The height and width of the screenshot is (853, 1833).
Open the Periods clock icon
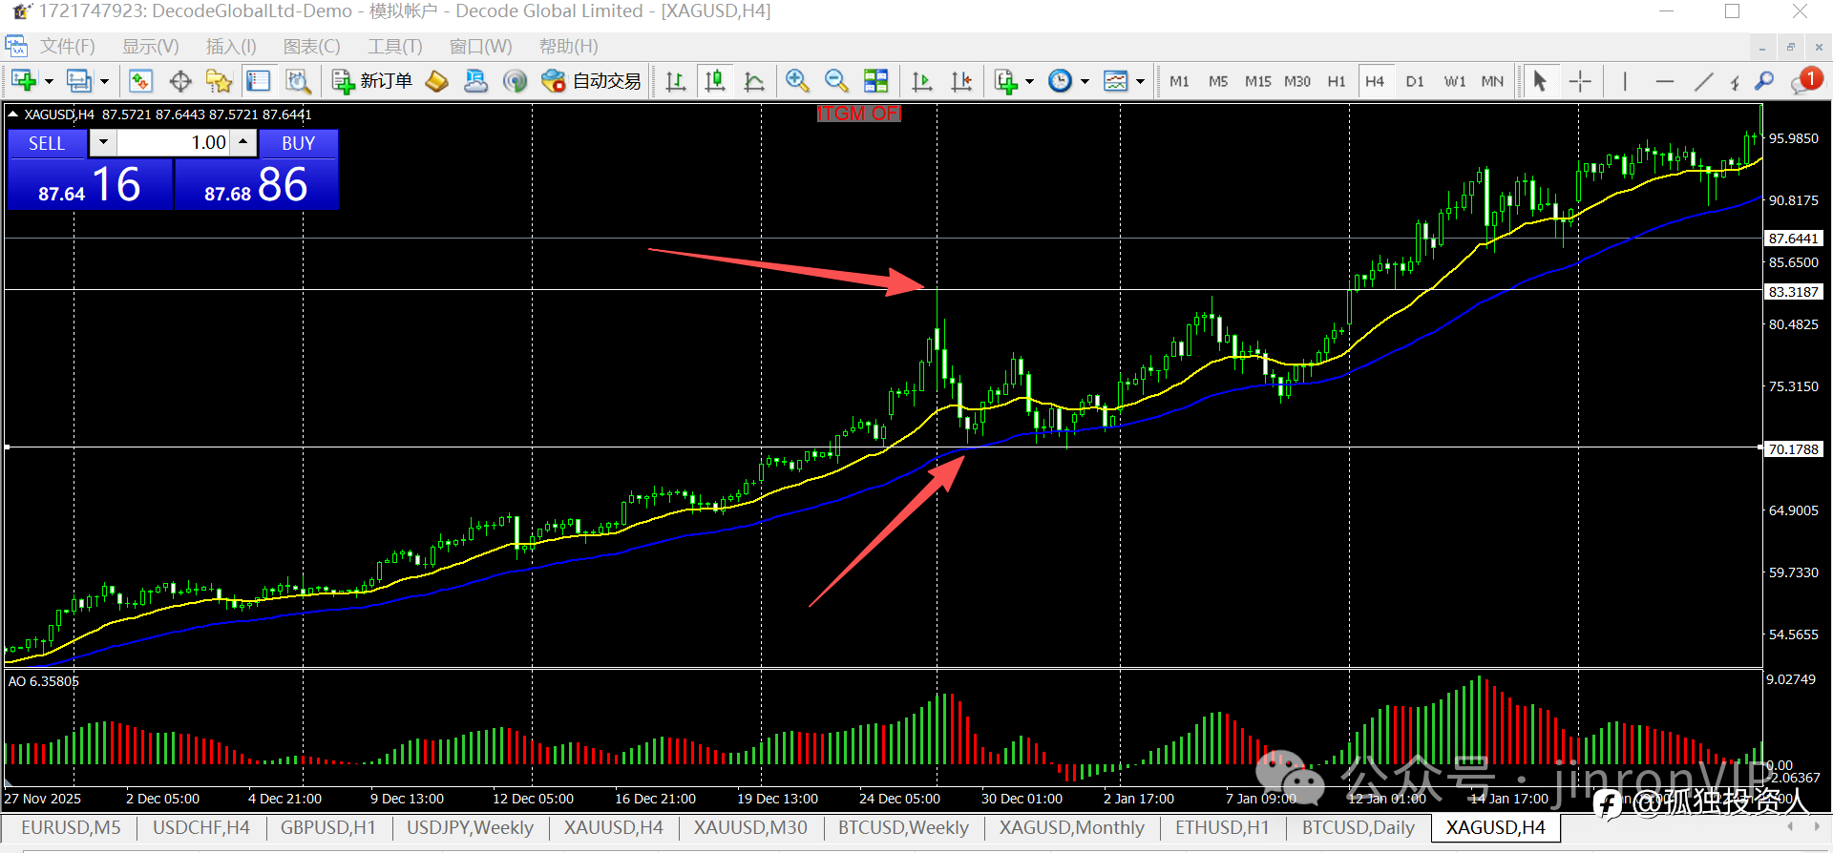pyautogui.click(x=1060, y=81)
